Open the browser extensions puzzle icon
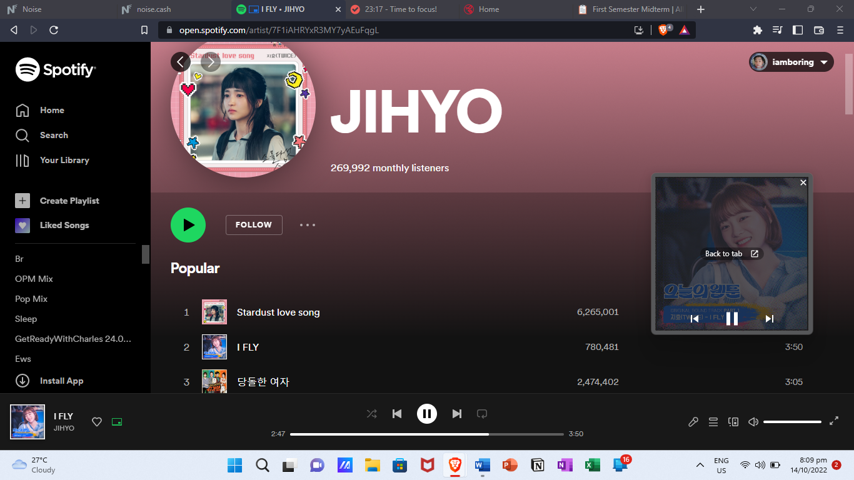This screenshot has height=480, width=854. point(758,30)
